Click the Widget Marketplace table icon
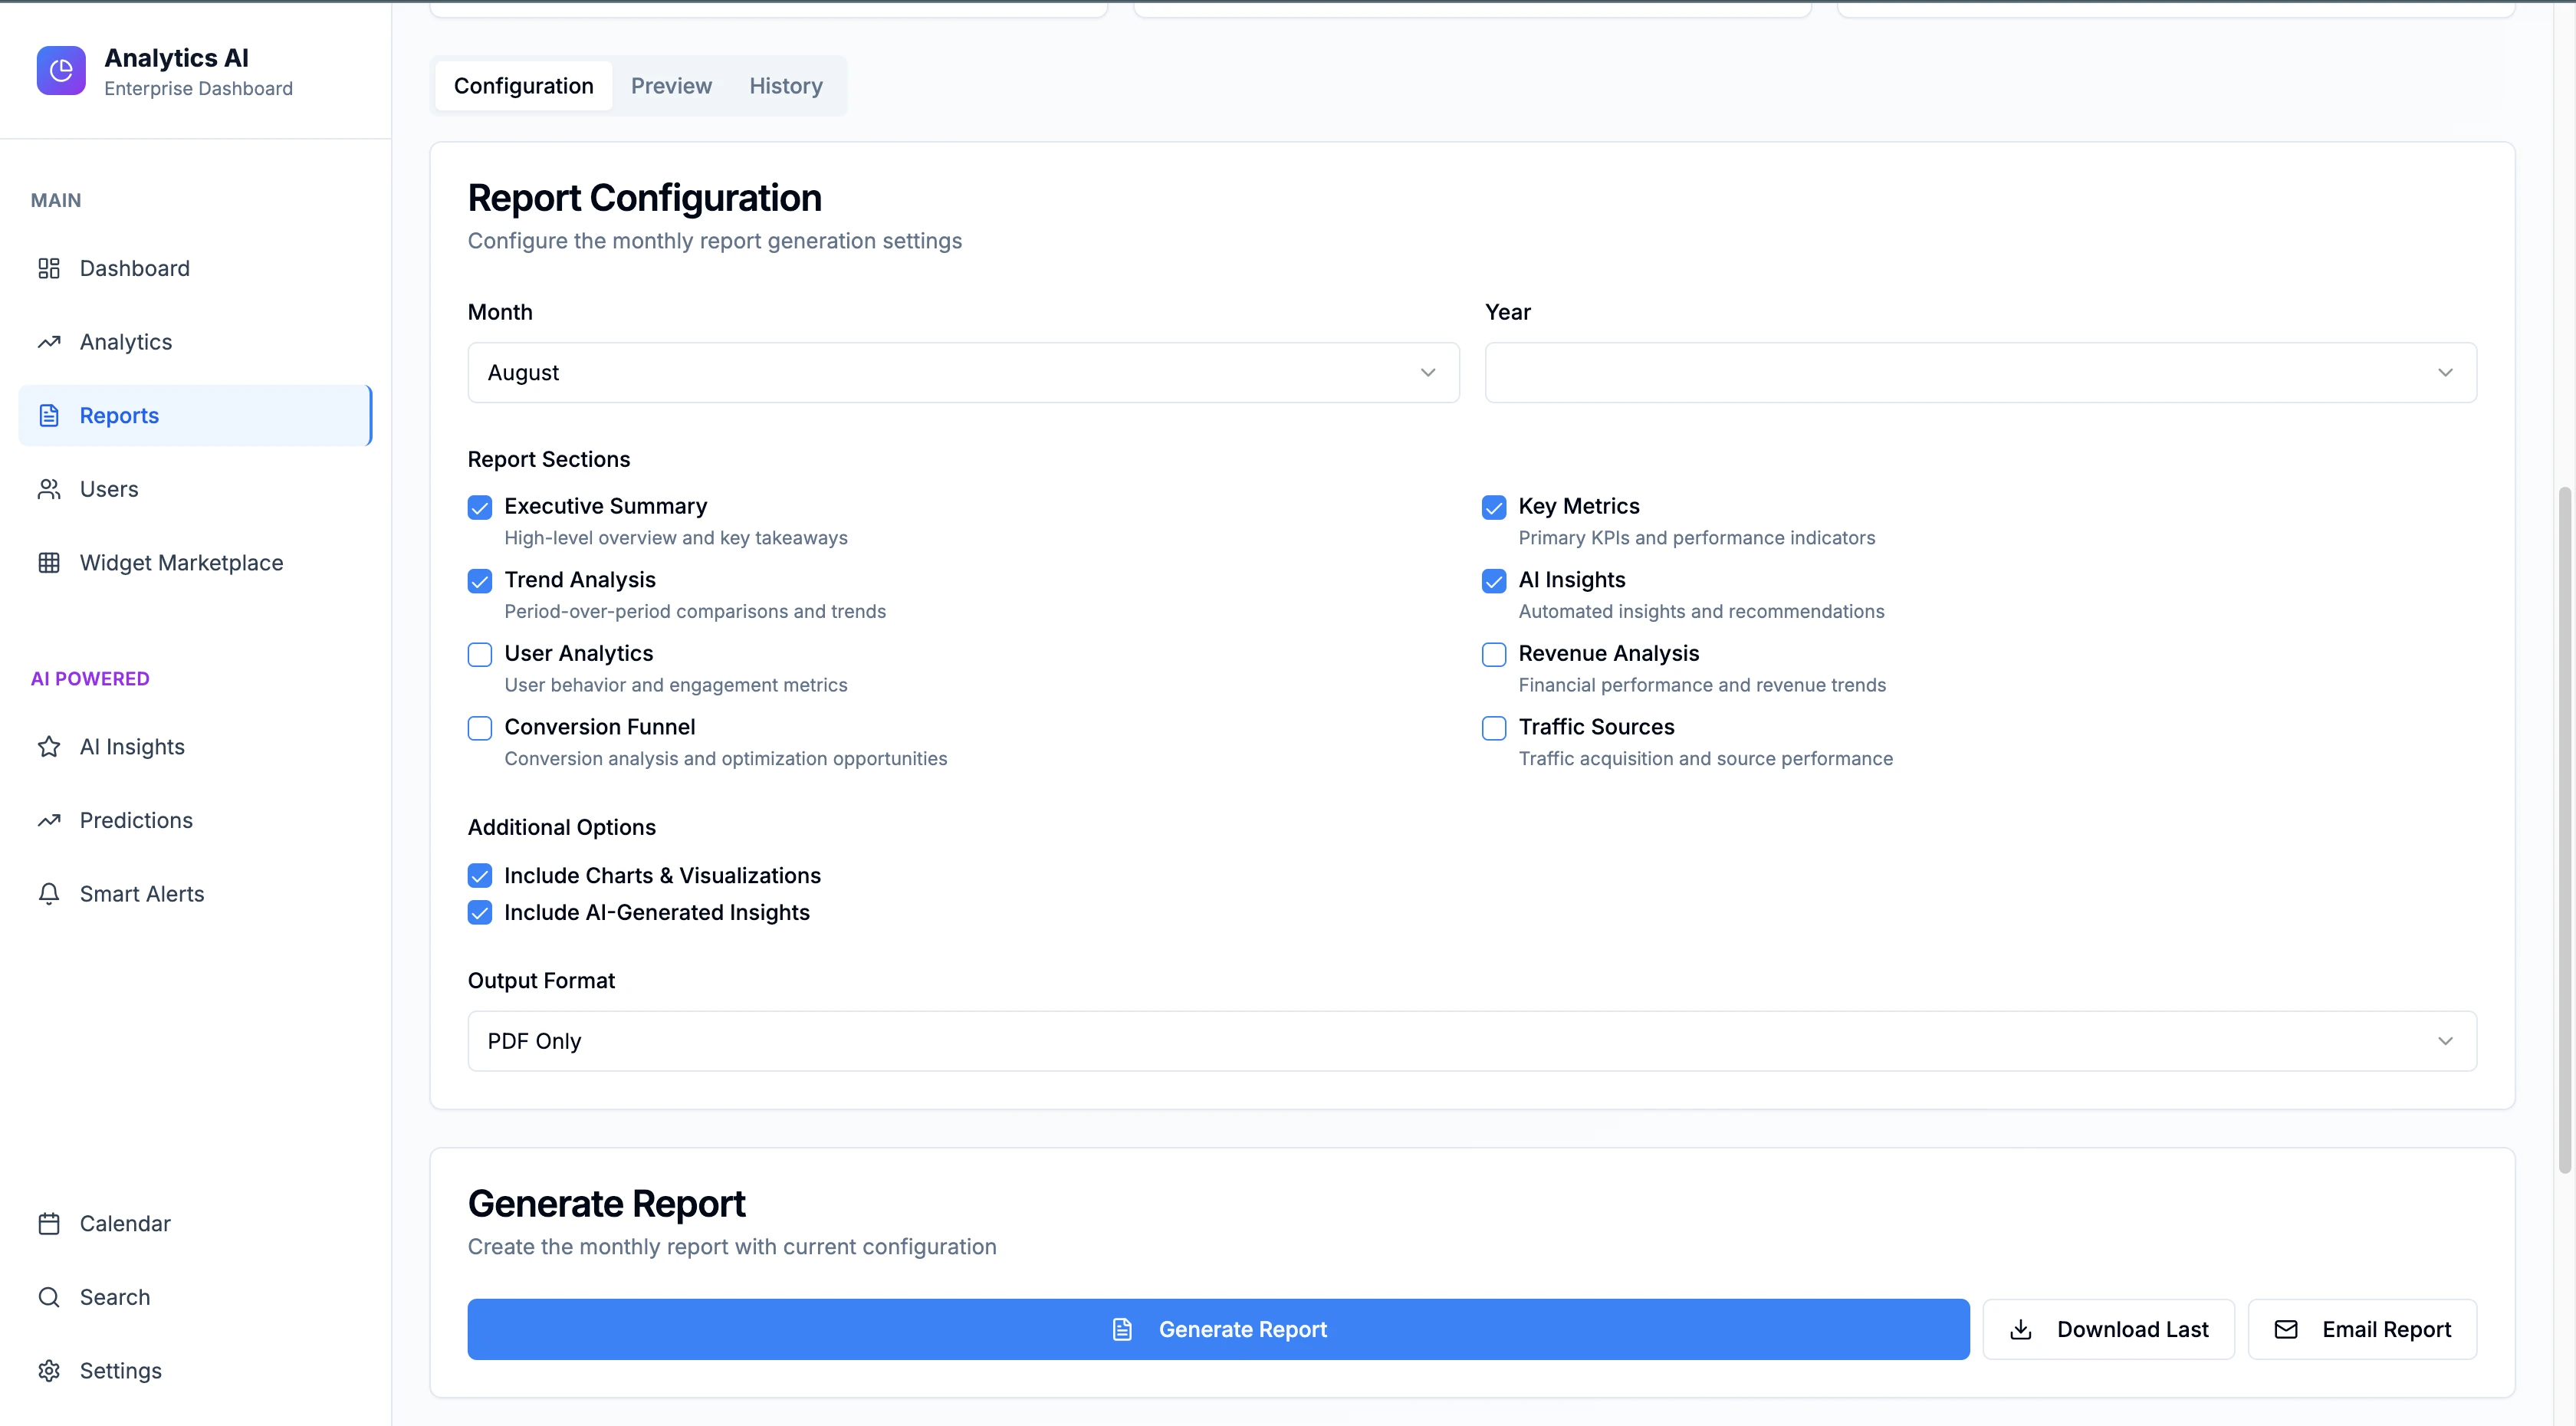The image size is (2576, 1426). click(49, 563)
